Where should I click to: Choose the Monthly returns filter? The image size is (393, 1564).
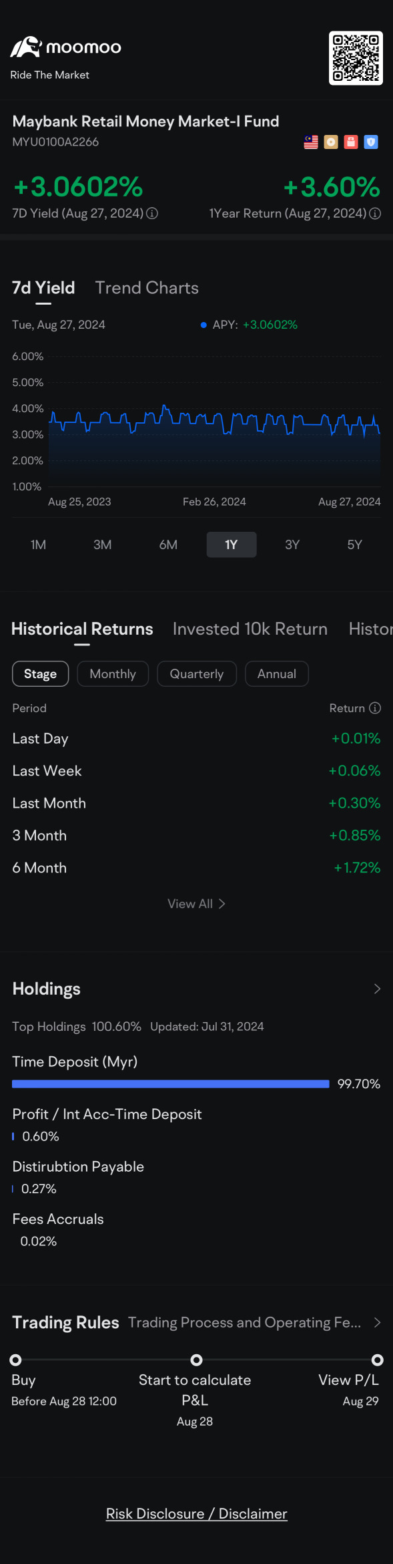pyautogui.click(x=113, y=674)
